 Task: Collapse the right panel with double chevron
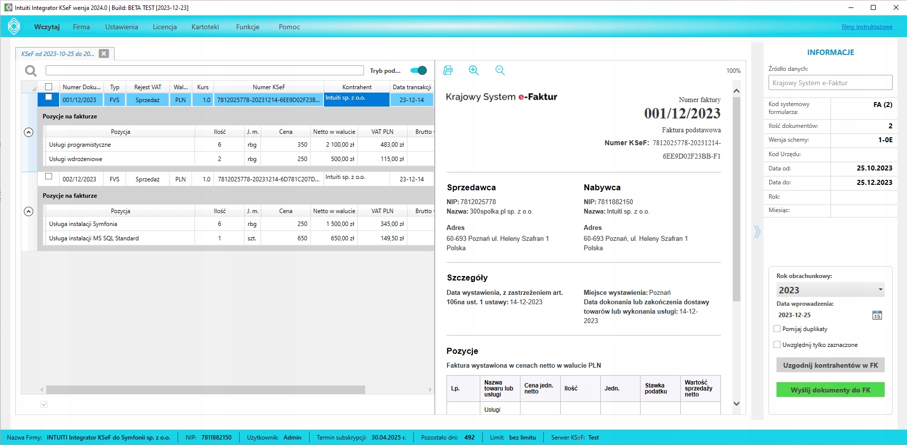click(757, 231)
